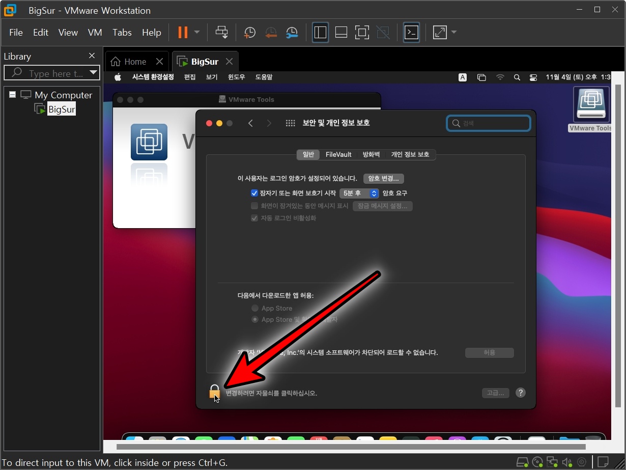The height and width of the screenshot is (470, 626).
Task: Open the dropdown arrow beside the pause button
Action: (197, 33)
